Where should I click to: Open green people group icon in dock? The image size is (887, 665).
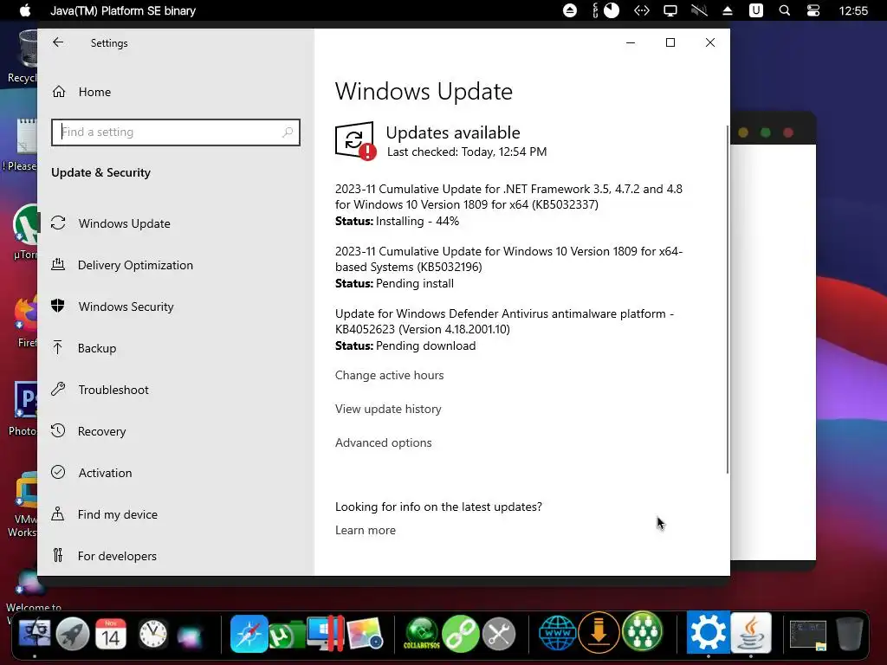click(x=642, y=633)
